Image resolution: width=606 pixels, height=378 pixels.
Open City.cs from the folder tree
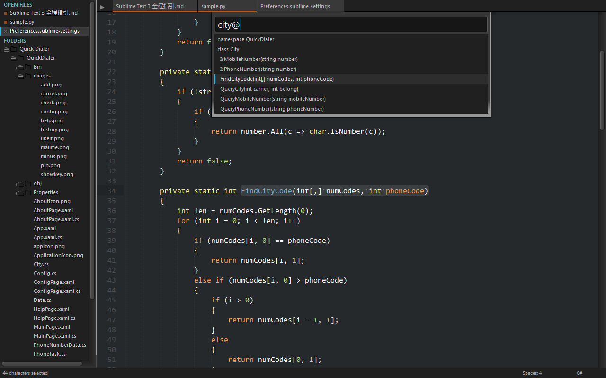(x=41, y=264)
